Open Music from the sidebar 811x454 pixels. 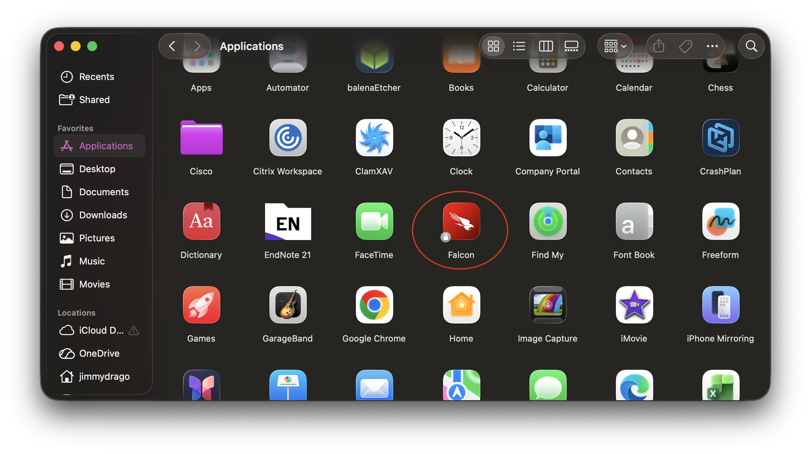tap(99, 261)
